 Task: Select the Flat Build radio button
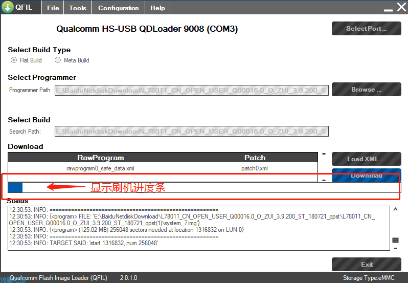pyautogui.click(x=14, y=60)
